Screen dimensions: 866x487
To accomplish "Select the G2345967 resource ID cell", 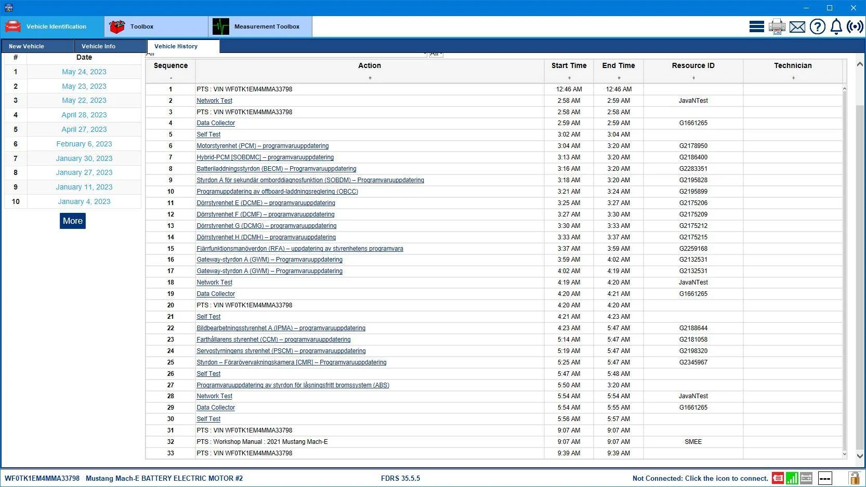I will (693, 362).
